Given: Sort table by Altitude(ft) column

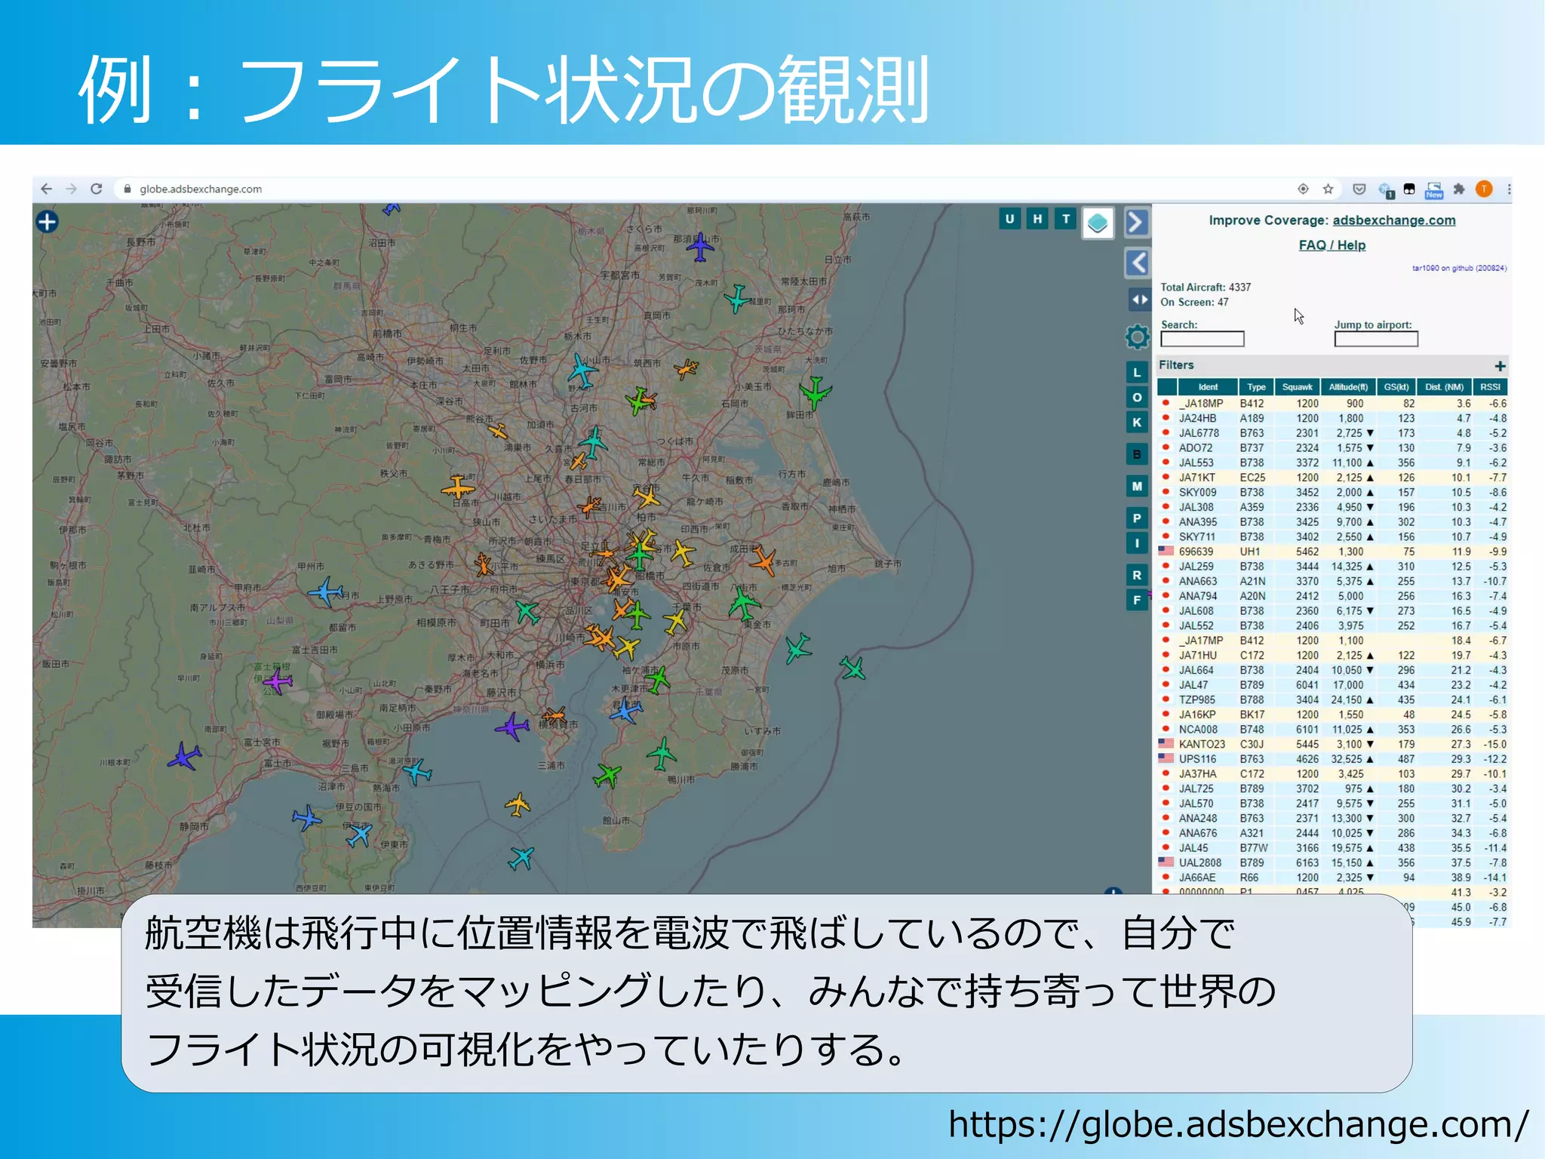Looking at the screenshot, I should pos(1348,387).
